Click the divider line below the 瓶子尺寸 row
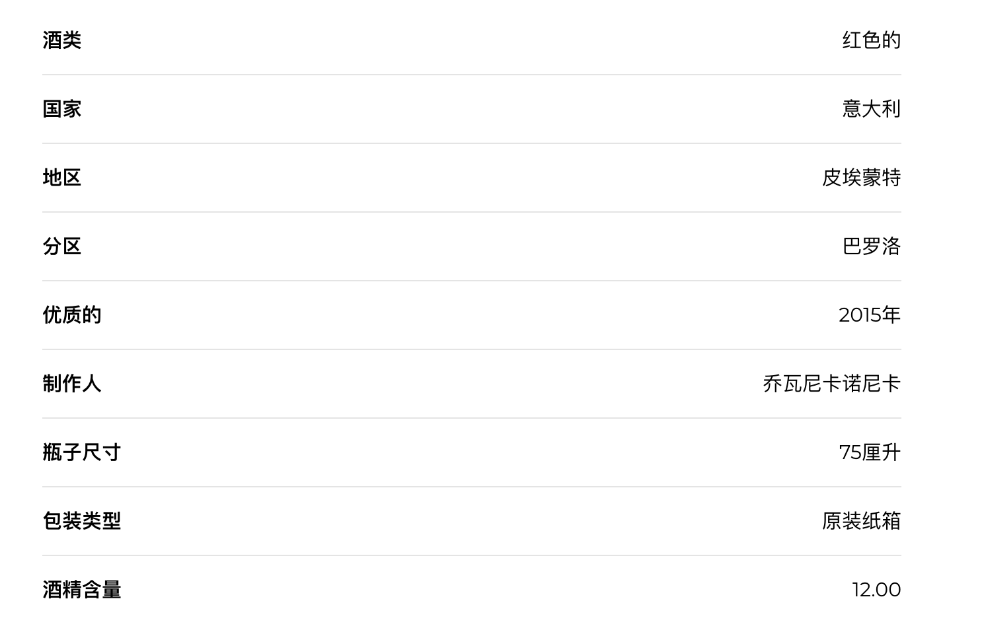Image resolution: width=982 pixels, height=634 pixels. (472, 487)
